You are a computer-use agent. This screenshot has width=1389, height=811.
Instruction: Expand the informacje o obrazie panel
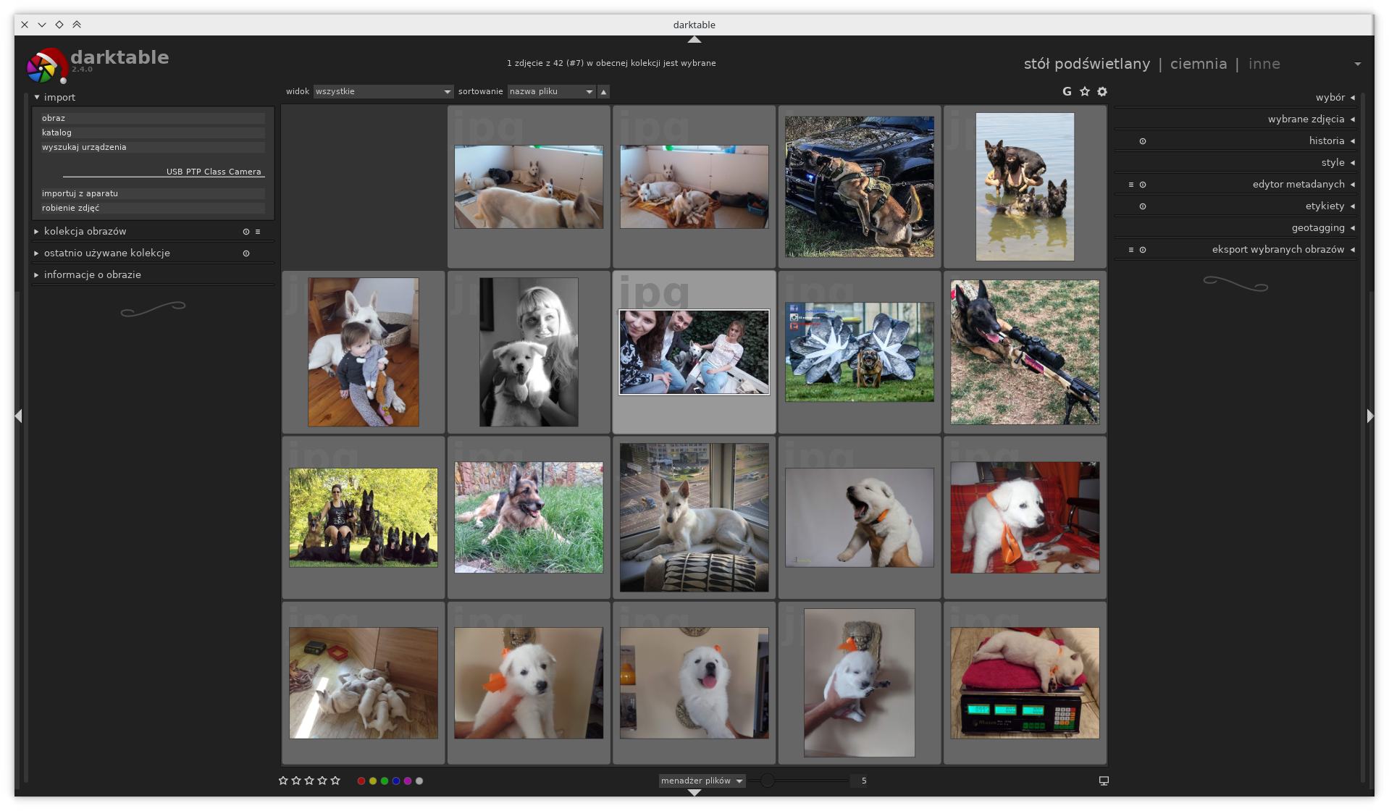93,274
